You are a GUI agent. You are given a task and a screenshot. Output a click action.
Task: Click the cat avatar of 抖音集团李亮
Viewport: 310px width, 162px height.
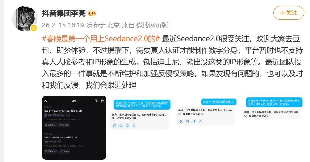(x=25, y=19)
